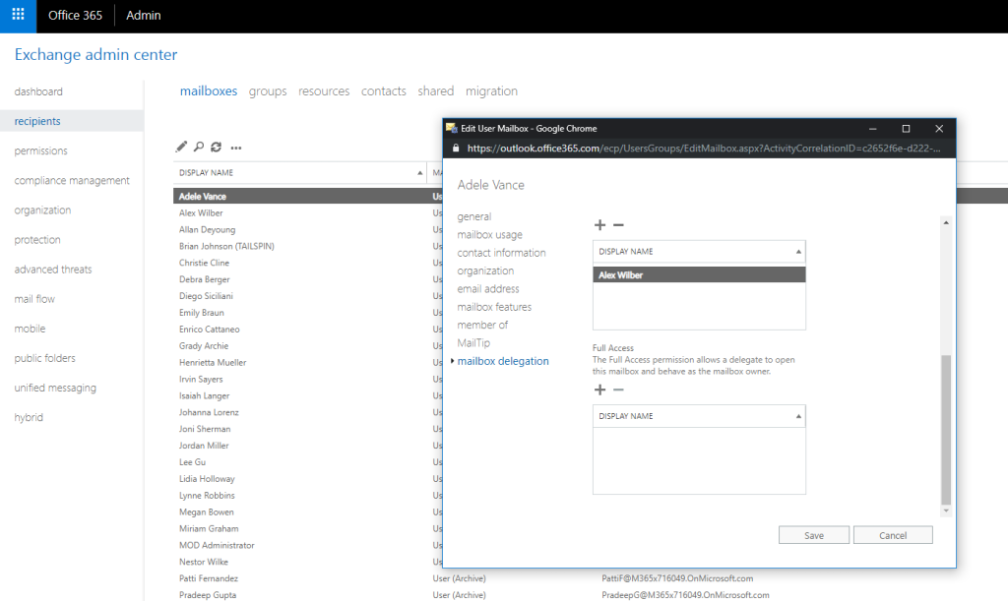The image size is (1008, 601).
Task: Open the more options ellipsis menu
Action: point(236,146)
